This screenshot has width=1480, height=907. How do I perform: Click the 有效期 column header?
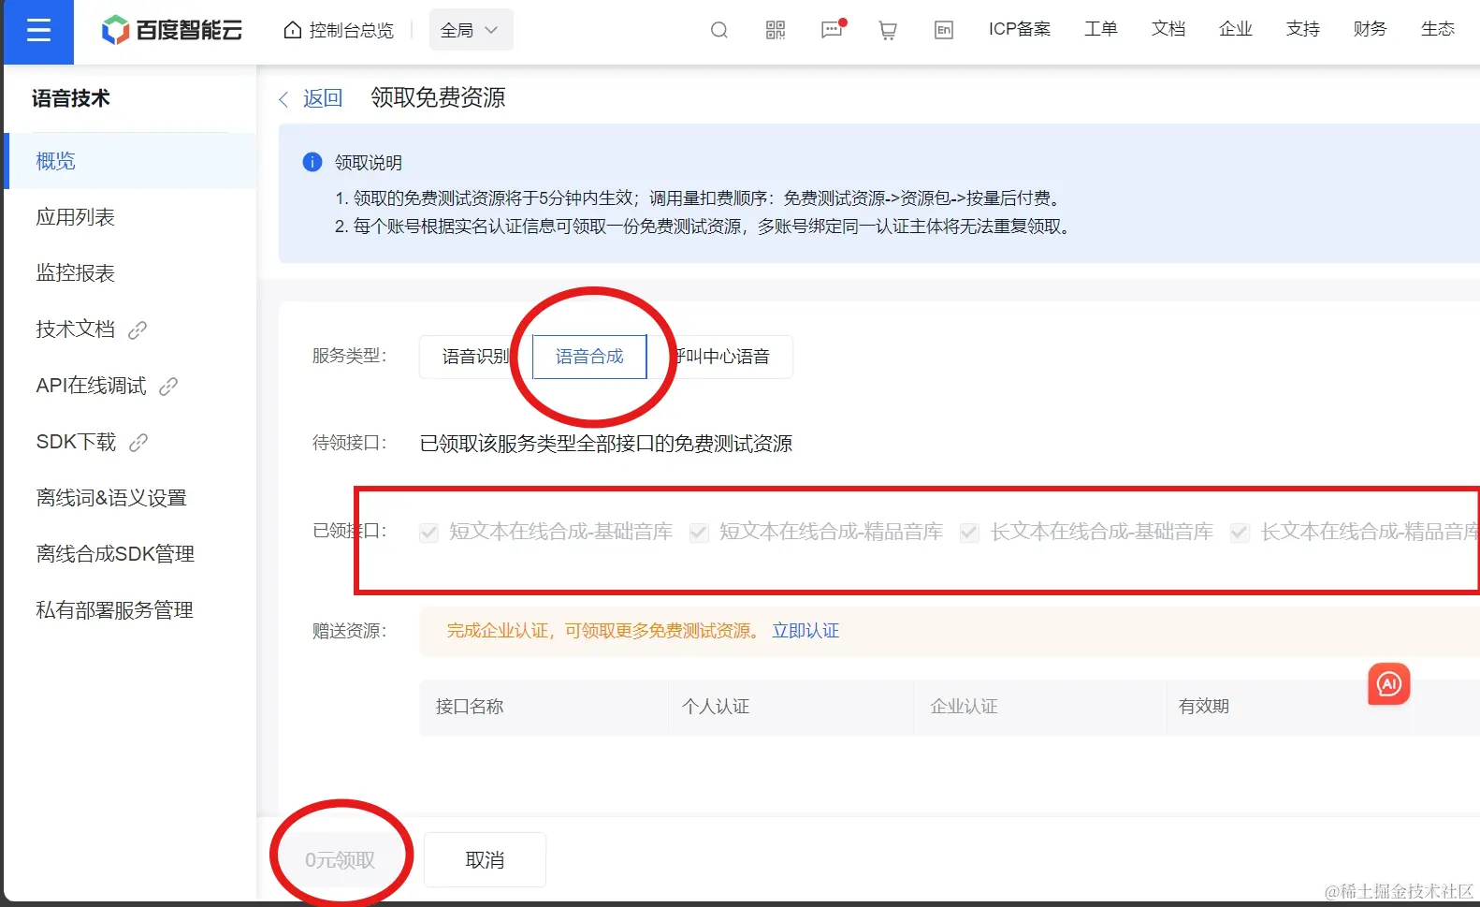coord(1204,707)
